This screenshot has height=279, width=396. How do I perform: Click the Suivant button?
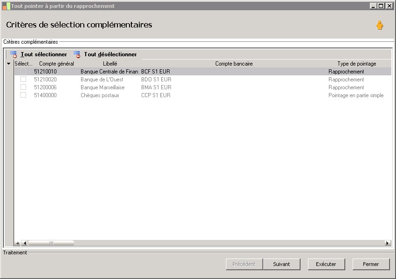(281, 264)
